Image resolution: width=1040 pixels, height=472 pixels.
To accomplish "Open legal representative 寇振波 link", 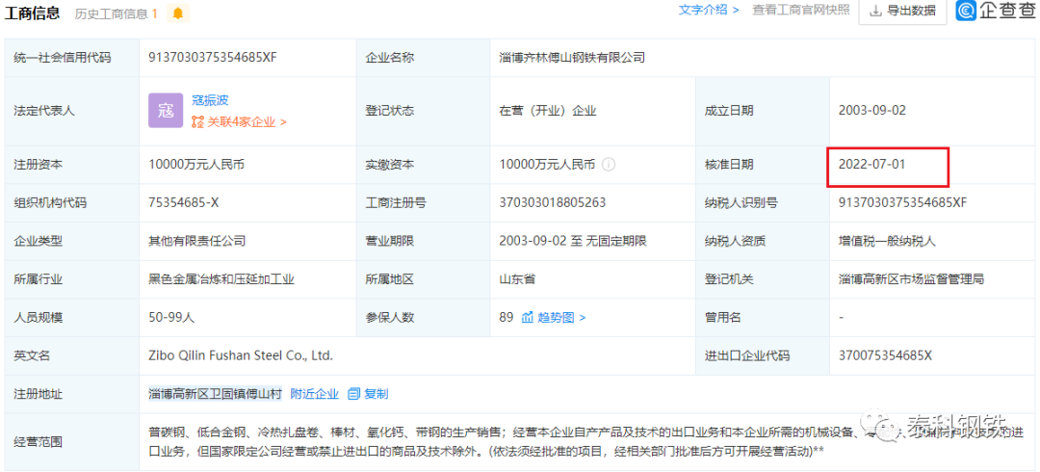I will tap(210, 100).
